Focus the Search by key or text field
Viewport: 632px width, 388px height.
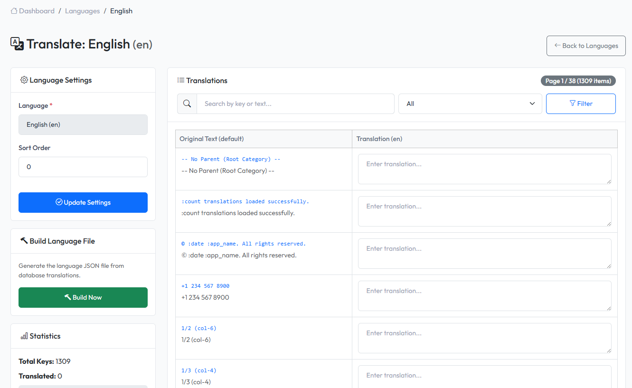coord(295,104)
